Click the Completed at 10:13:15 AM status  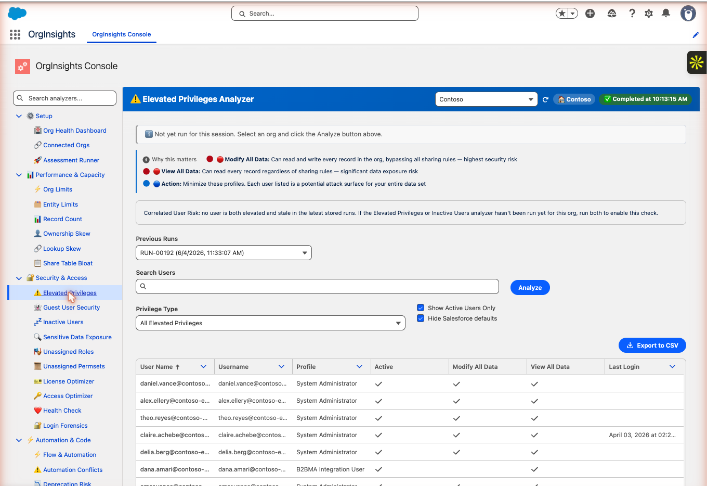click(646, 99)
